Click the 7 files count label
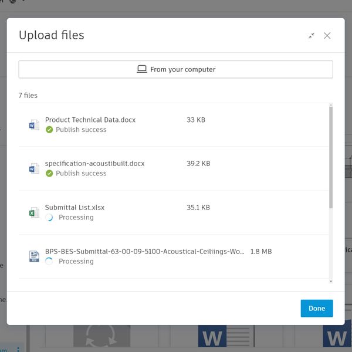This screenshot has height=352, width=352. [28, 95]
